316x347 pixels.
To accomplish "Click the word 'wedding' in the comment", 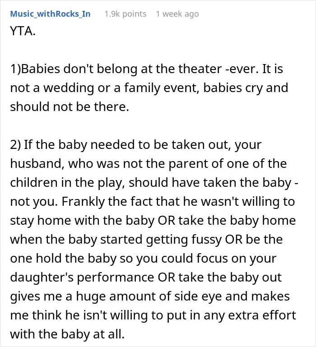I will pyautogui.click(x=69, y=88).
